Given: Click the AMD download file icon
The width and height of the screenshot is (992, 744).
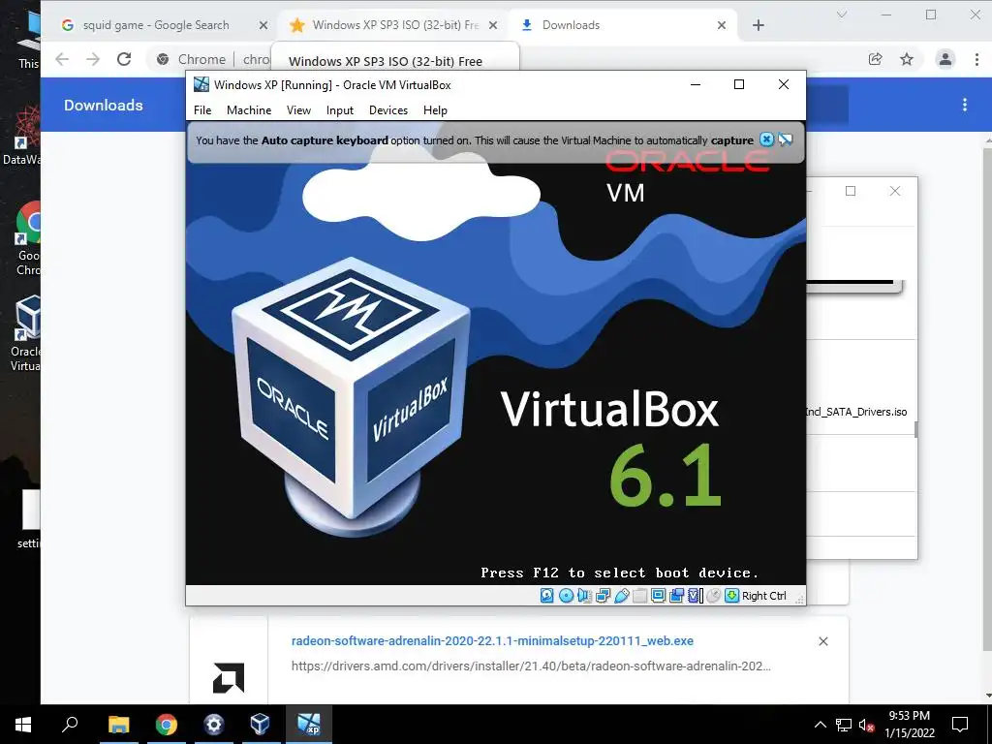Looking at the screenshot, I should point(229,677).
